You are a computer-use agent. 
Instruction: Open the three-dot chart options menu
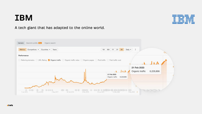coord(135,50)
